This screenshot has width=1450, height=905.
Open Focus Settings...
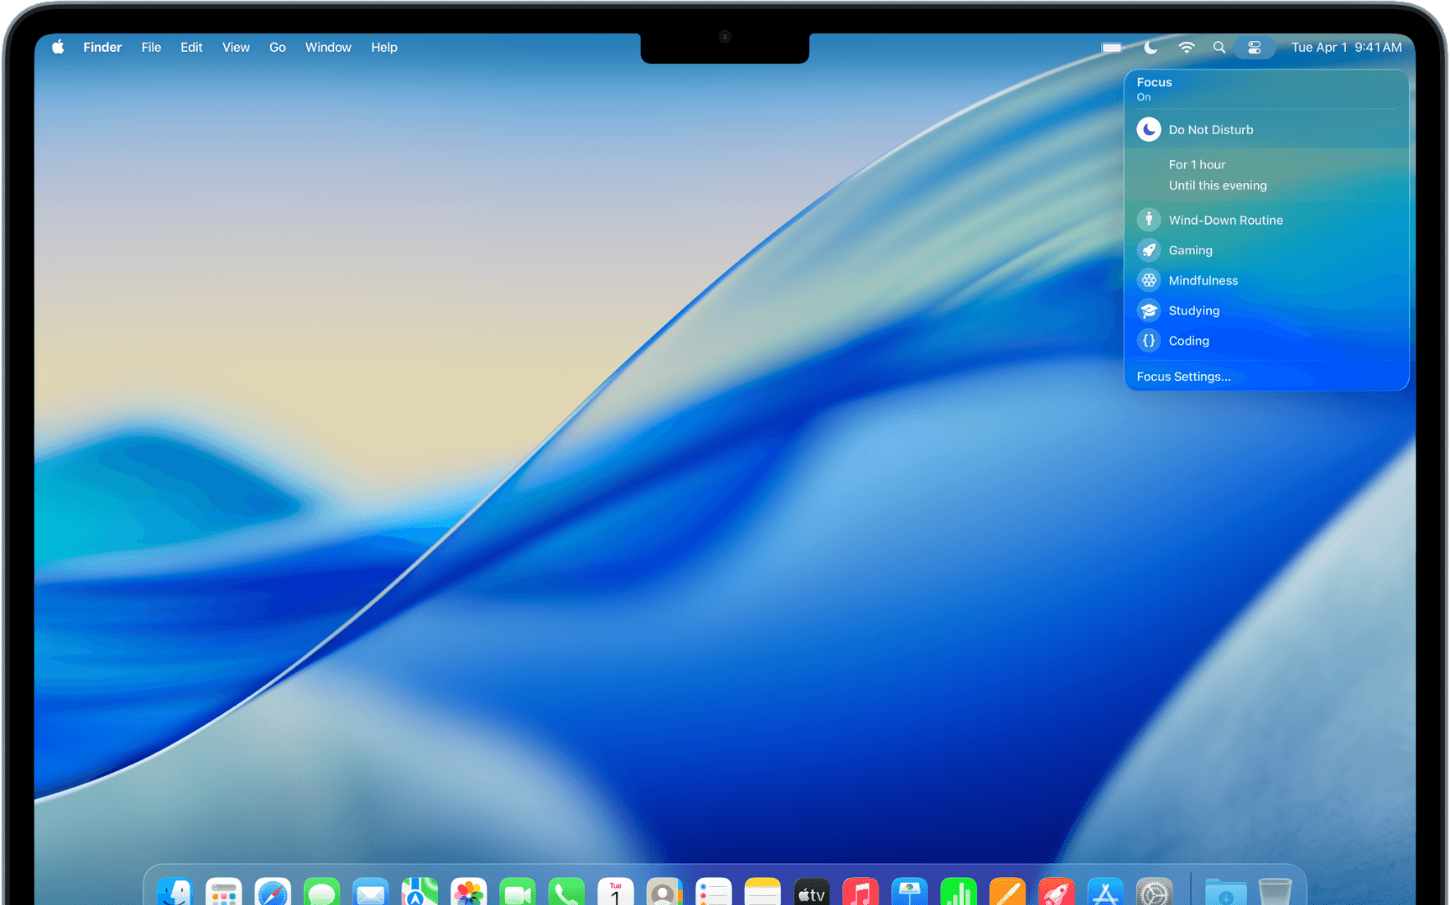click(x=1184, y=377)
